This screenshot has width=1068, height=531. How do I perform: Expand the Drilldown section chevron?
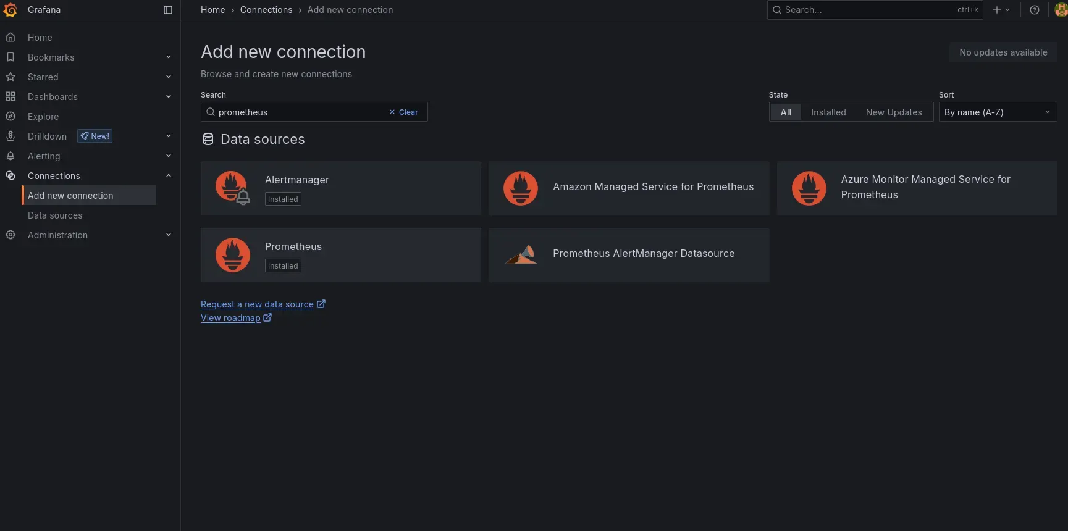(169, 136)
